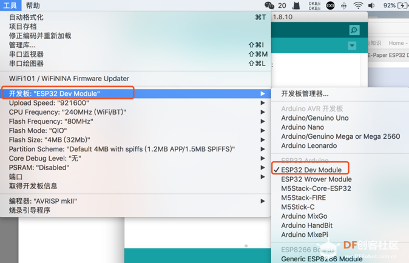The width and height of the screenshot is (409, 263).
Task: Select the Arduino MixePi board
Action: (340, 235)
